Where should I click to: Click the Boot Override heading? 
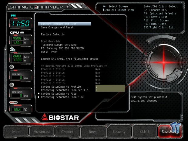tap(51, 41)
